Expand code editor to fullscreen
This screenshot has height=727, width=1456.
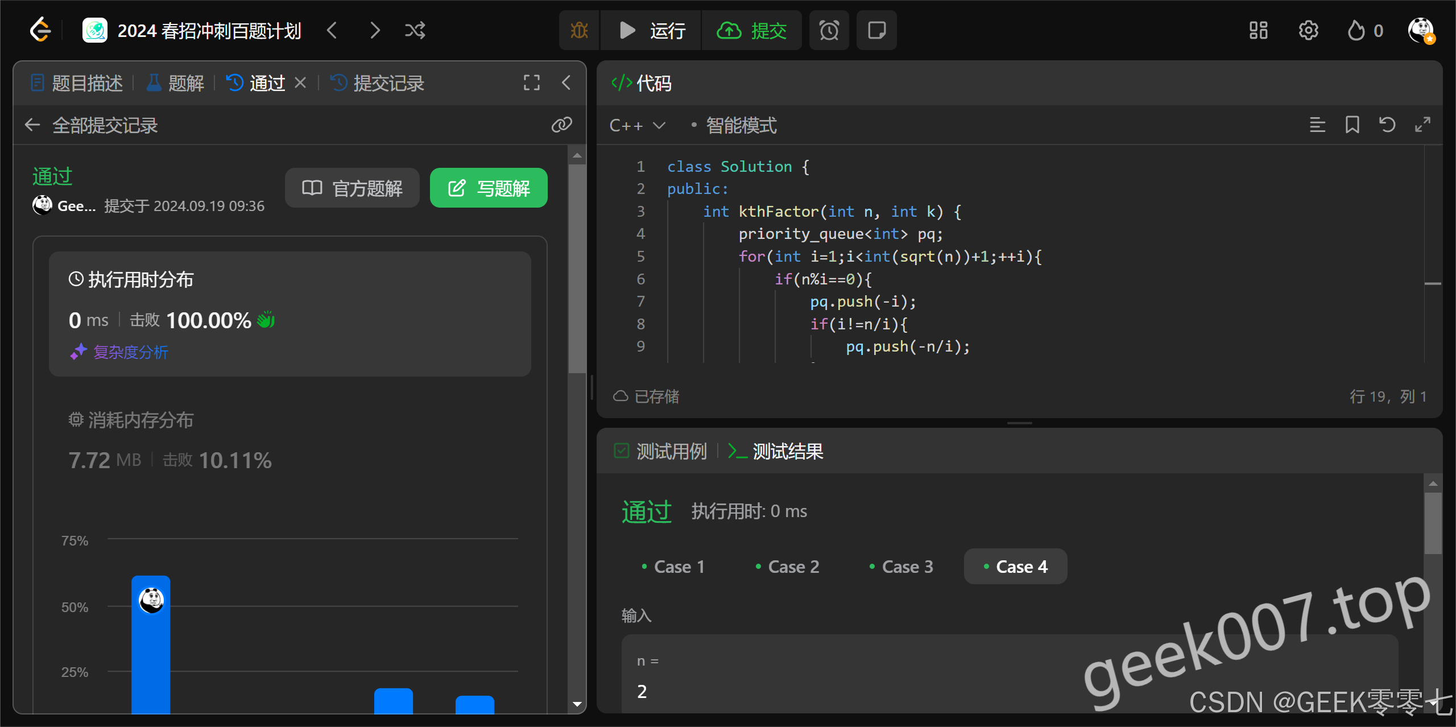[x=1422, y=125]
